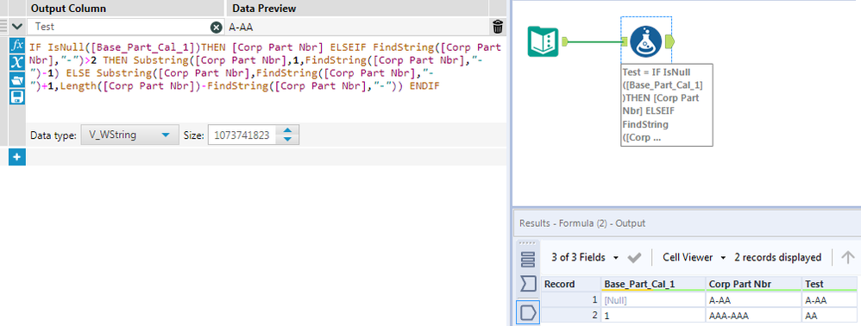Click the Formula tool annotation box

667,105
